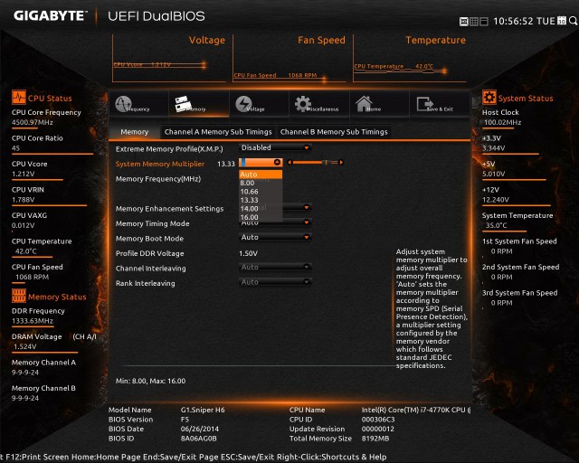Open the Frequency settings page
Screen dimensions: 579x463
pyautogui.click(x=138, y=104)
